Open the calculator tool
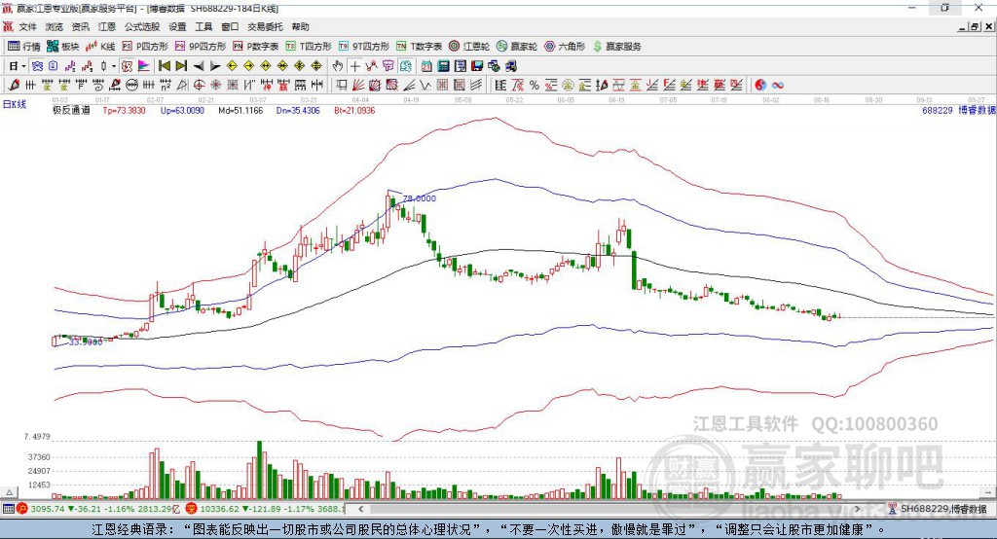 pyautogui.click(x=443, y=66)
